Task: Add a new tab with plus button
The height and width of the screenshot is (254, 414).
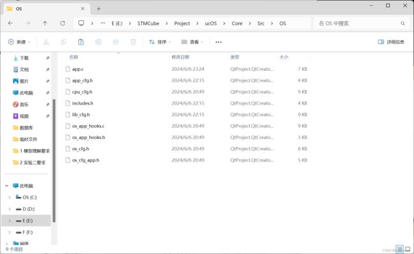Action: click(x=99, y=9)
